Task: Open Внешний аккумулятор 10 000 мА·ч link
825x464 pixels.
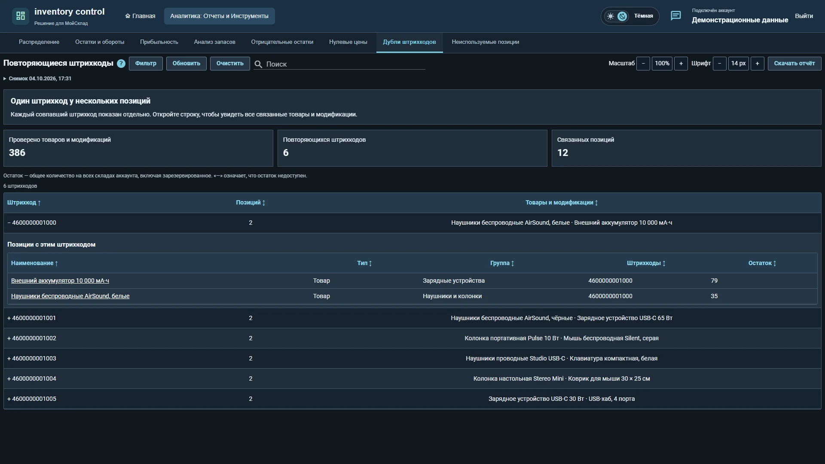Action: click(x=60, y=281)
